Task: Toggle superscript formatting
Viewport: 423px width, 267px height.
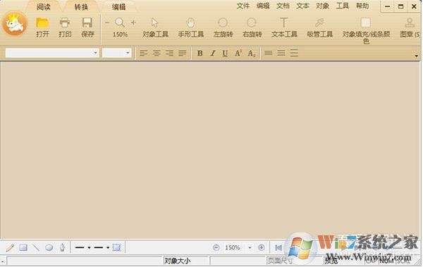Action: 238,53
